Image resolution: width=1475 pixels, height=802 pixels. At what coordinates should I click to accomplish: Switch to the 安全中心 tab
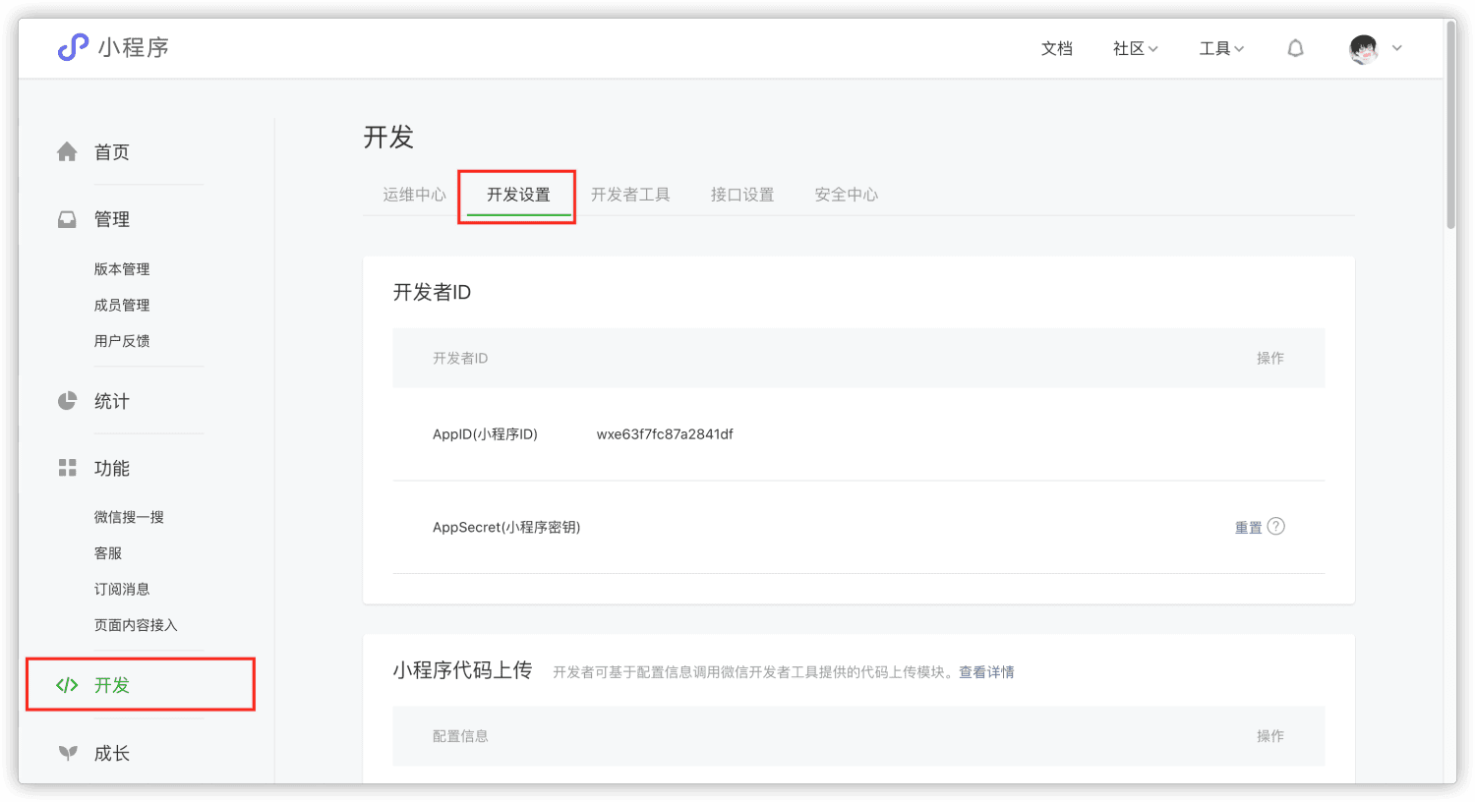coord(847,195)
